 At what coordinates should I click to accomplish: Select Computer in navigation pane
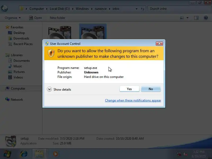point(18,89)
